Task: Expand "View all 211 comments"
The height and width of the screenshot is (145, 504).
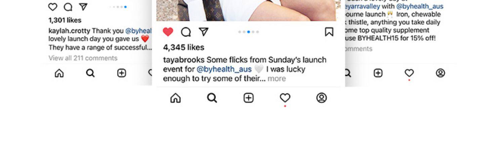Action: [x=83, y=58]
